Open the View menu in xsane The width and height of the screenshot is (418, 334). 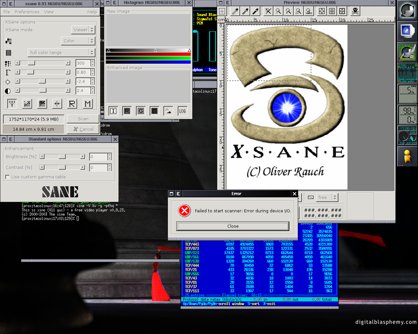coord(49,11)
